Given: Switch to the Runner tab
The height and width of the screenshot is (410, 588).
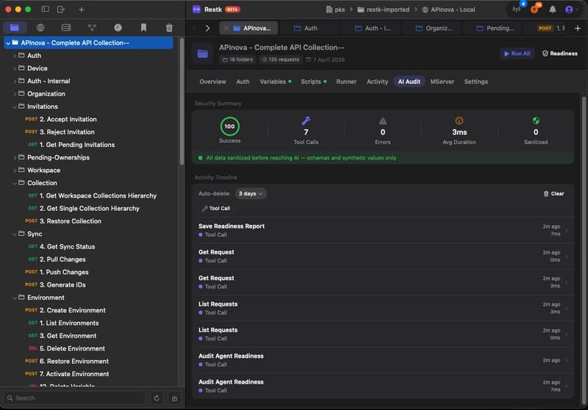Looking at the screenshot, I should [x=346, y=82].
